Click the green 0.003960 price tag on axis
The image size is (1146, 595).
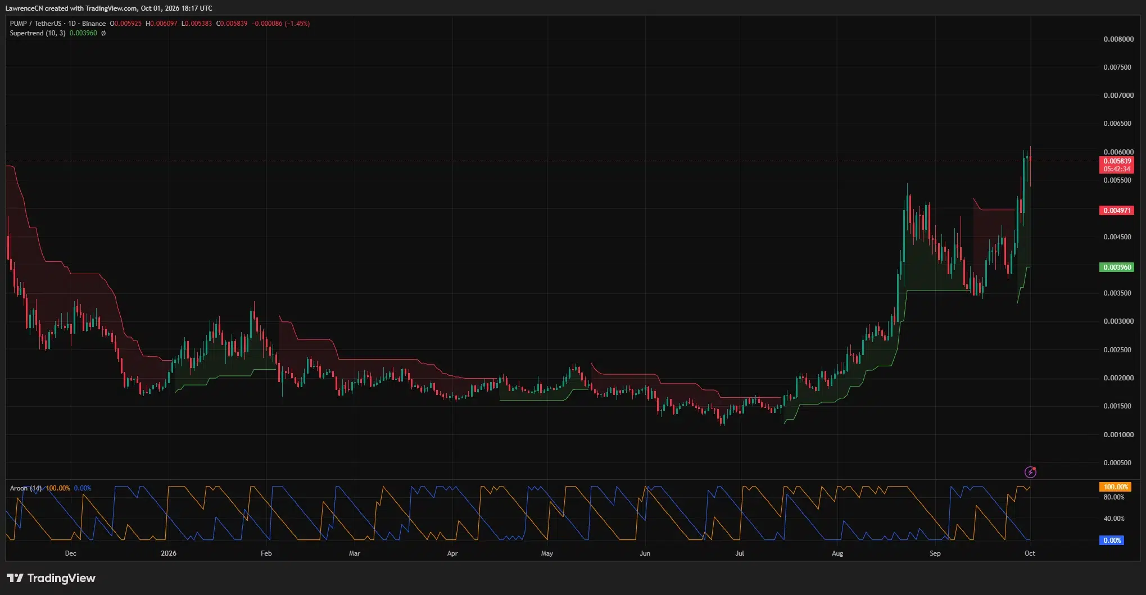[1117, 267]
